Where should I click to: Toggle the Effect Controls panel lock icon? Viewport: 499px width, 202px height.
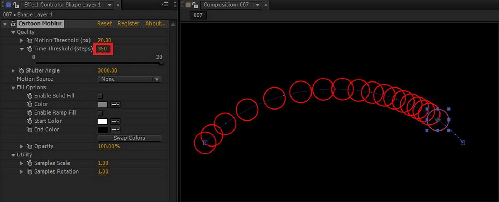16,5
